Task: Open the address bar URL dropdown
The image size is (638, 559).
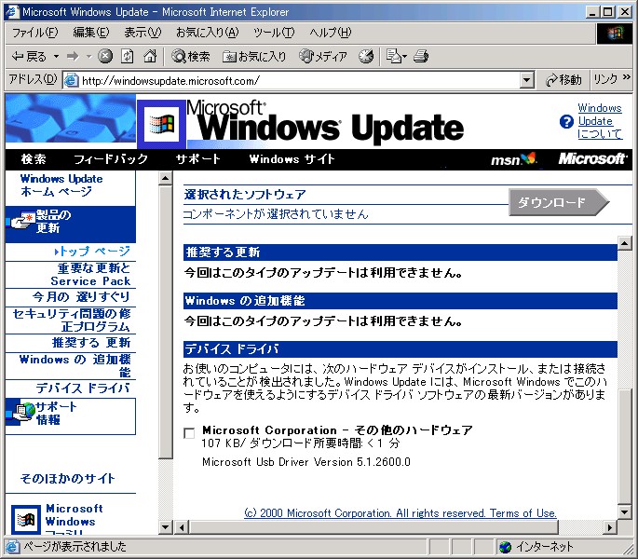Action: [526, 80]
